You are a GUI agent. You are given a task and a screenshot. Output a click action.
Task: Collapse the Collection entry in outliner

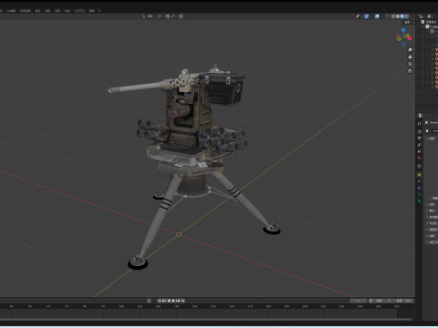(423, 26)
